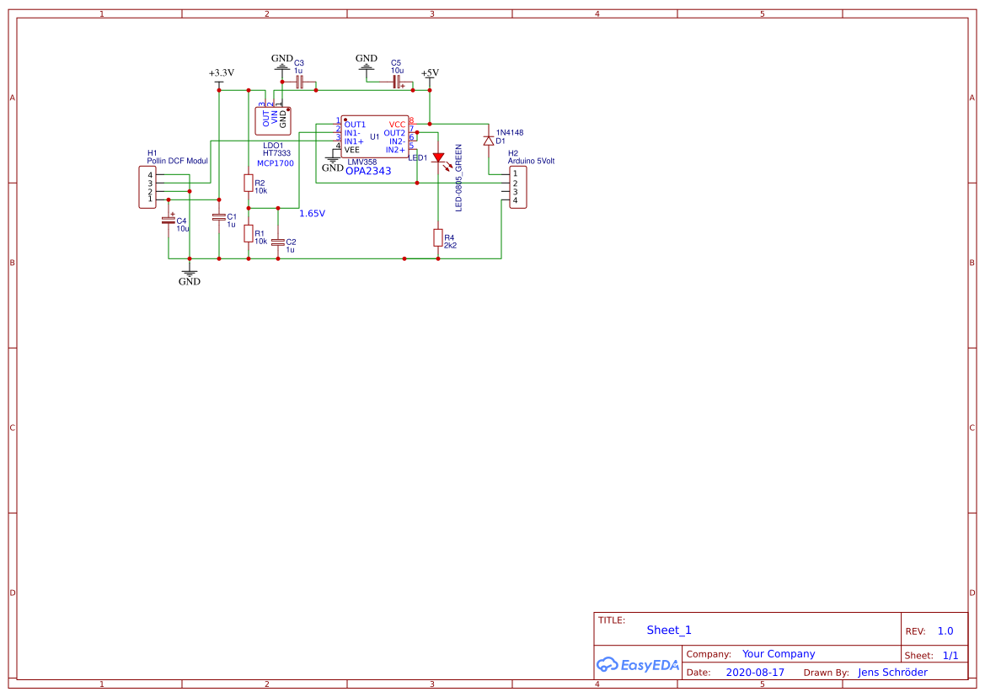
Task: Click the Your Company field in title block
Action: tap(778, 653)
